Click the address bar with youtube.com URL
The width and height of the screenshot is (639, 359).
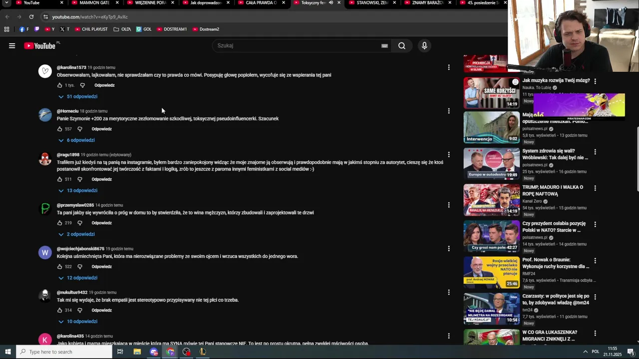coord(275,17)
